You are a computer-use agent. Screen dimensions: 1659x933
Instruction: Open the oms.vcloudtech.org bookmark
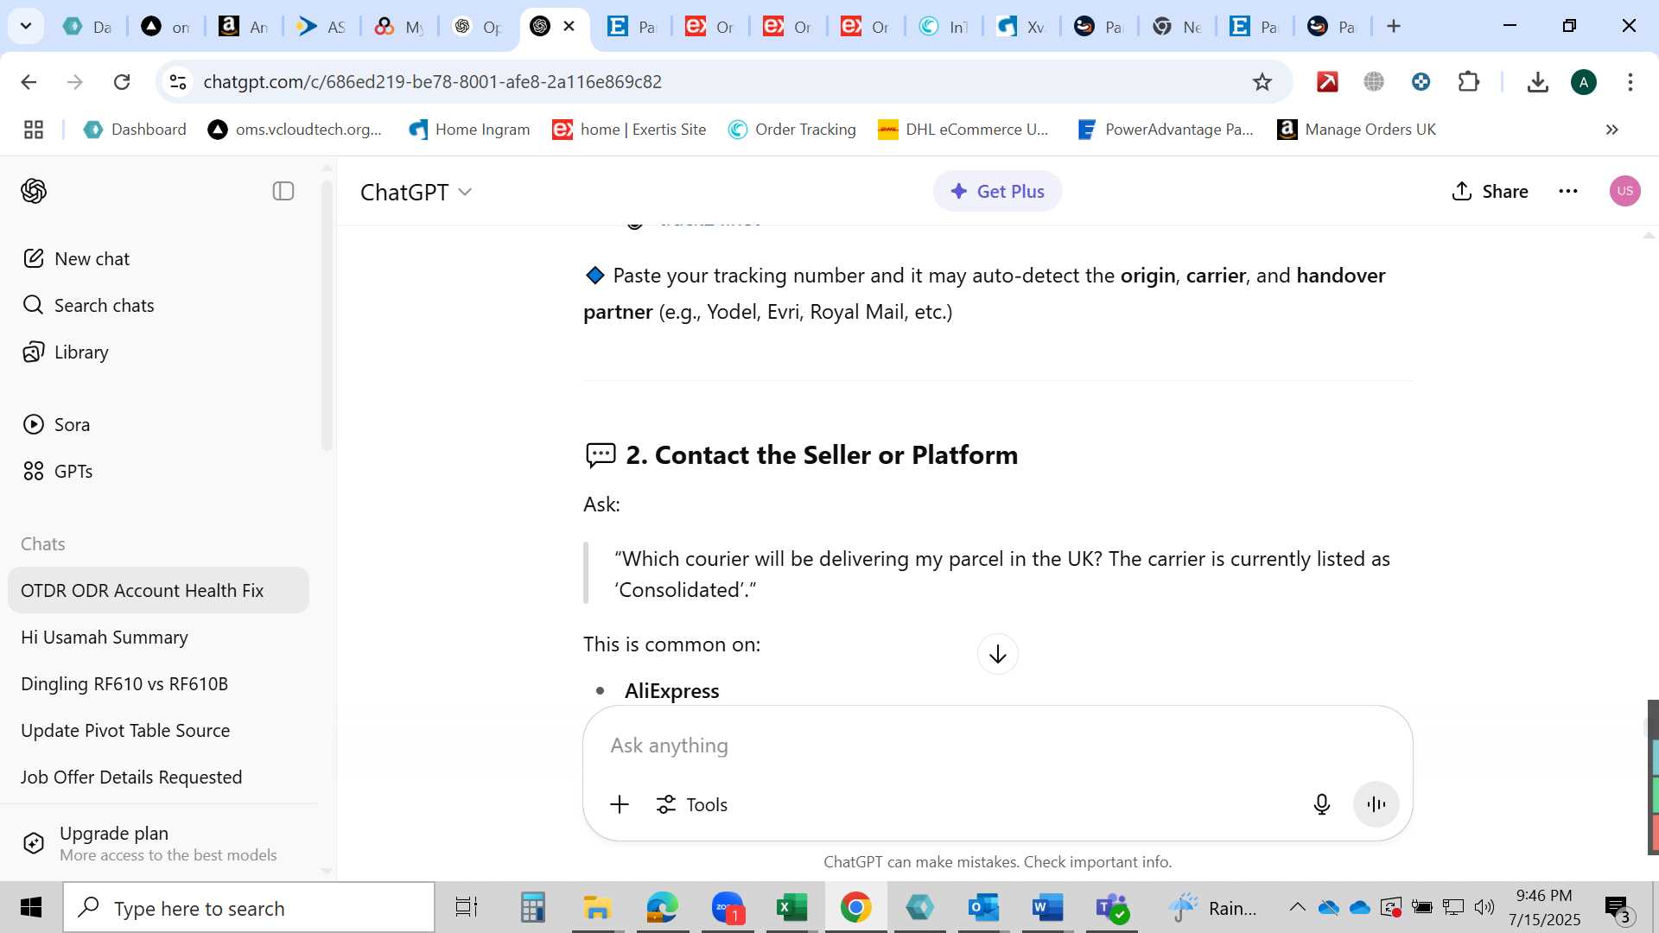[295, 130]
